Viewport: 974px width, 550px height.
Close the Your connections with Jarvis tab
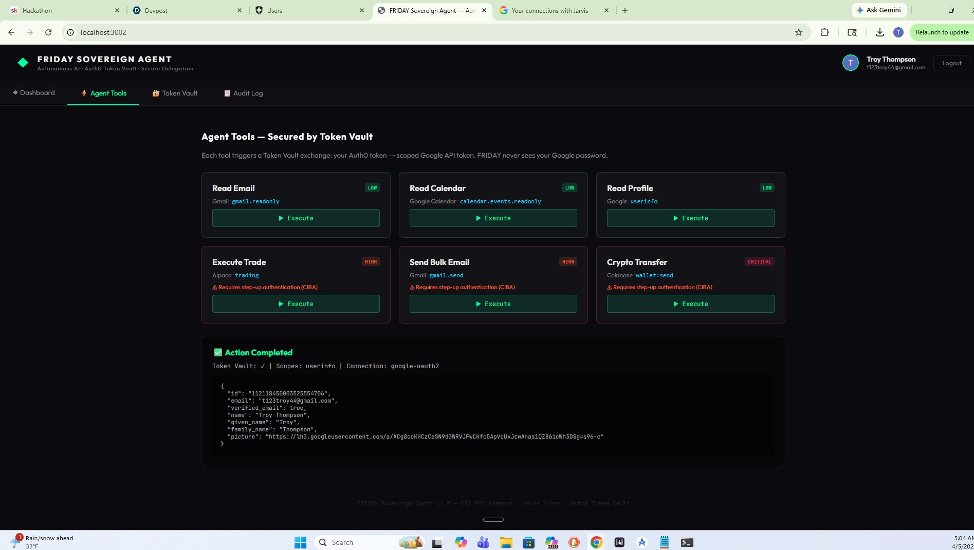[x=607, y=10]
